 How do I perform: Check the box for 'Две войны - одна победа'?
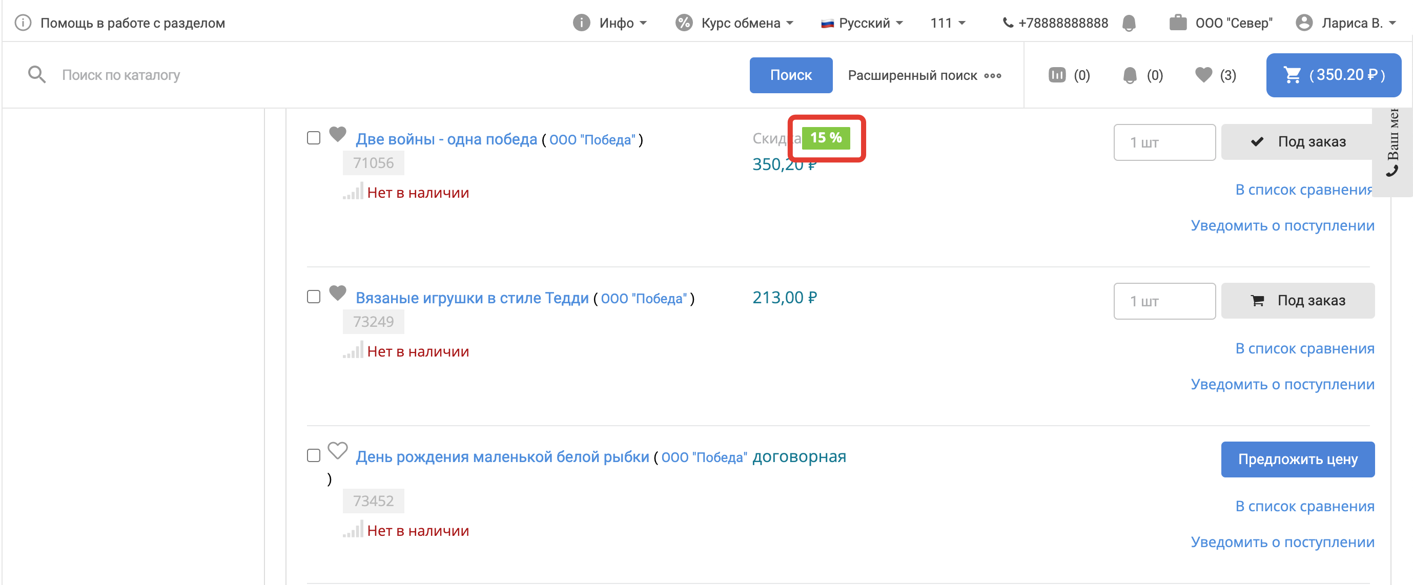(x=314, y=138)
